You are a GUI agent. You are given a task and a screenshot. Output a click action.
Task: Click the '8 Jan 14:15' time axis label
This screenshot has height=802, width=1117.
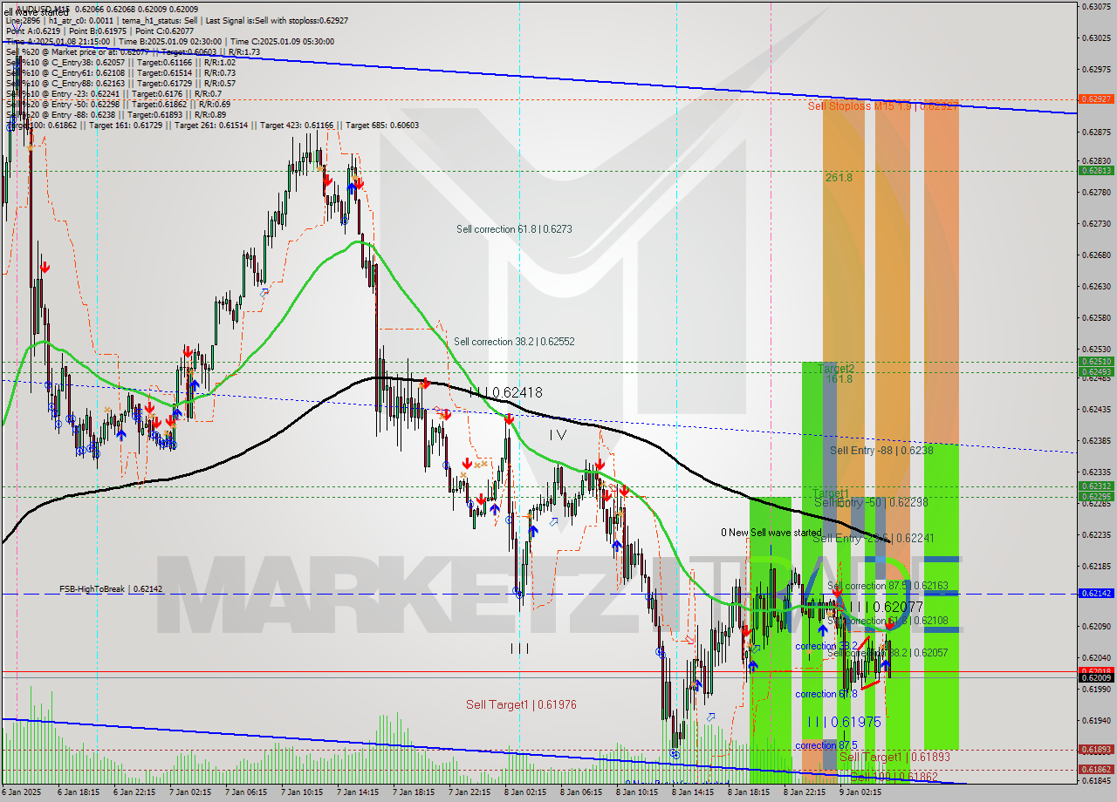693,793
